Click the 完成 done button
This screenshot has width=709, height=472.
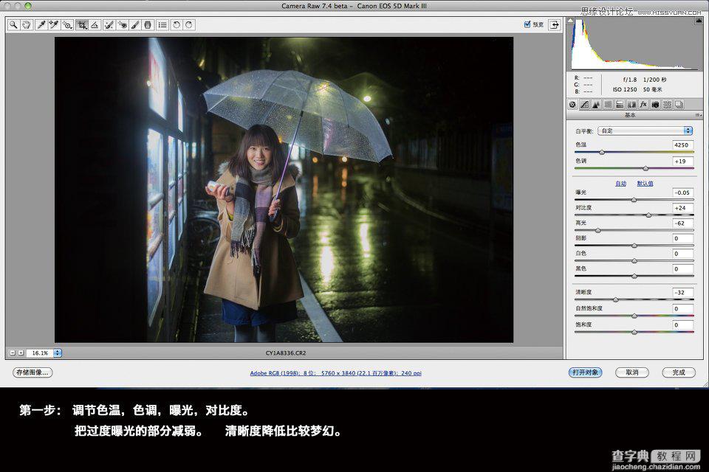tap(679, 372)
